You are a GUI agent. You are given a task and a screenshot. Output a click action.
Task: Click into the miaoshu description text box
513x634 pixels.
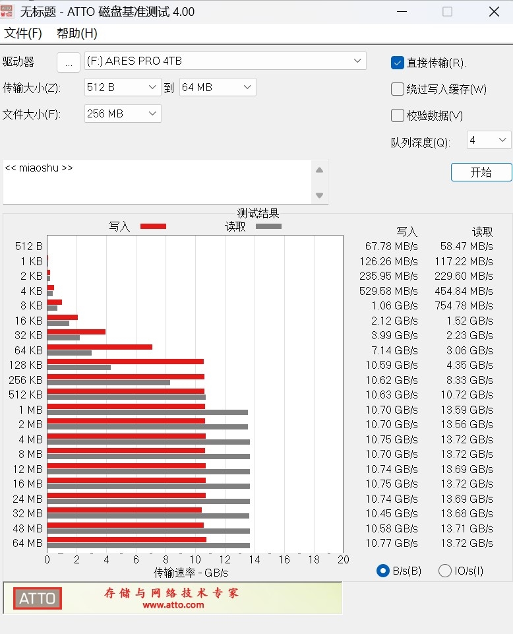[x=157, y=182]
